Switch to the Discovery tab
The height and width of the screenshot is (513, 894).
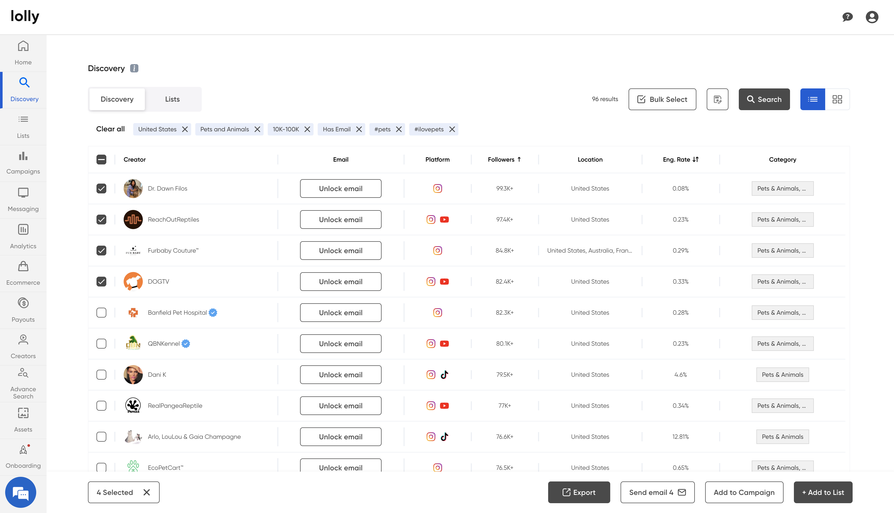click(117, 99)
